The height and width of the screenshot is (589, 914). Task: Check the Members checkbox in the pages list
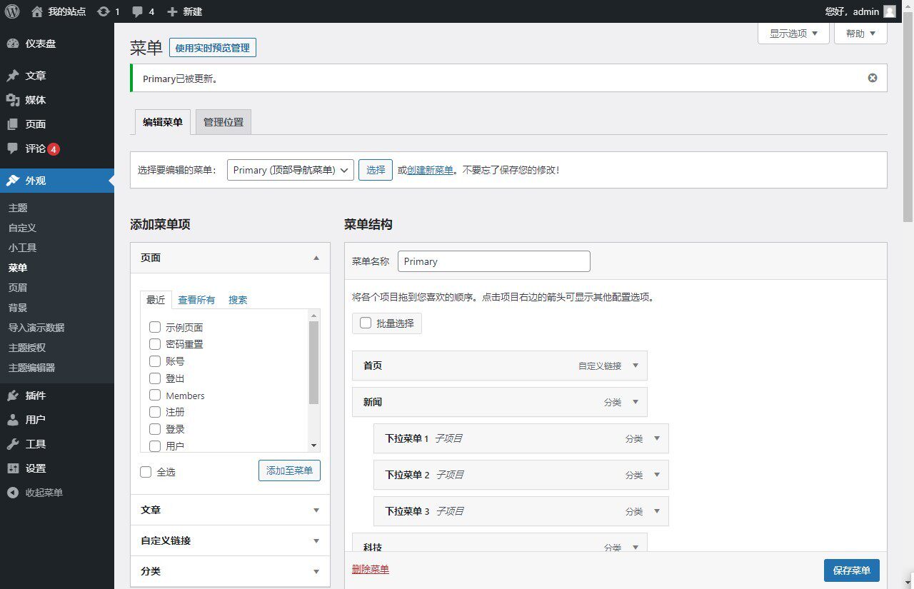(155, 395)
